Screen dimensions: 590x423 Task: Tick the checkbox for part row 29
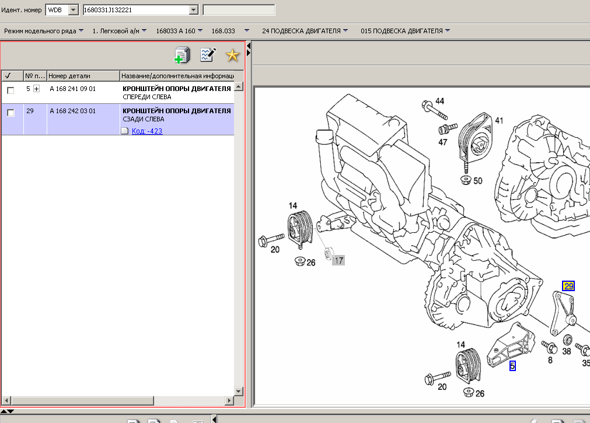point(11,113)
